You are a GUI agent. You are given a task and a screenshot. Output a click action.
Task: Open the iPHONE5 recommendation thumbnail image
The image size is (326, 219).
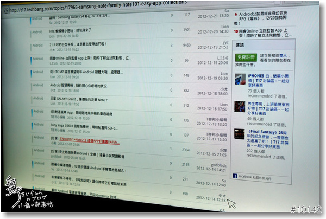pyautogui.click(x=240, y=79)
